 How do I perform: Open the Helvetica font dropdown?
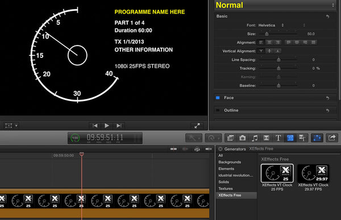[x=271, y=25]
